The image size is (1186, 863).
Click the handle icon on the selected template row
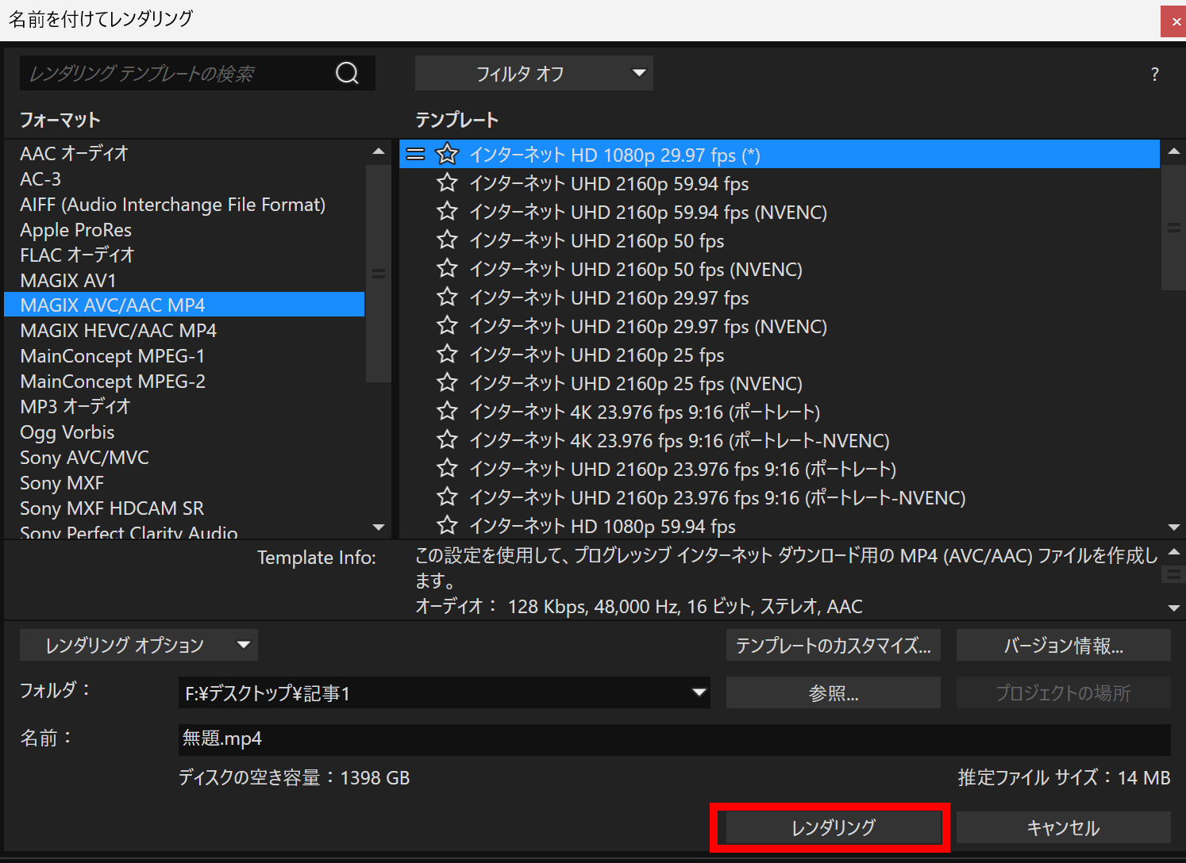(415, 154)
